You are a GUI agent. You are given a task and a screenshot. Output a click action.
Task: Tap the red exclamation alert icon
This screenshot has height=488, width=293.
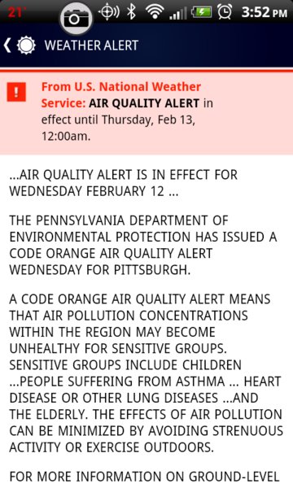[16, 92]
